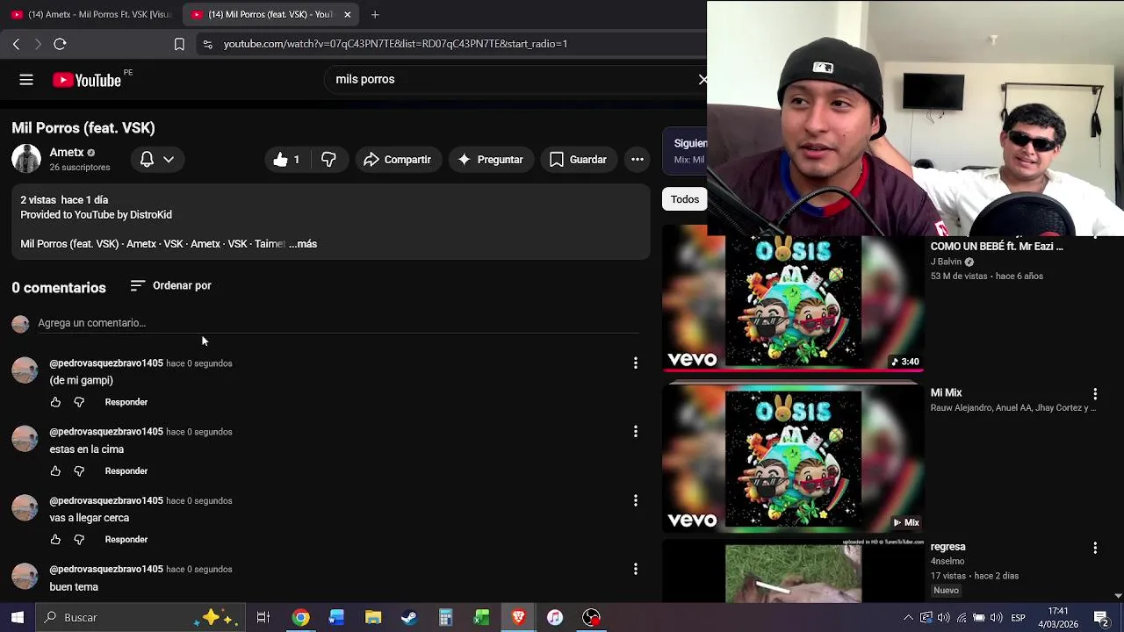
Task: Launch OBS Studio from the taskbar
Action: coord(592,618)
